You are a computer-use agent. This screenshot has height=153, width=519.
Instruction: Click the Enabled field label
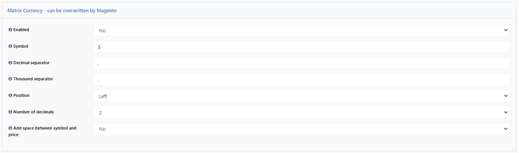click(21, 30)
